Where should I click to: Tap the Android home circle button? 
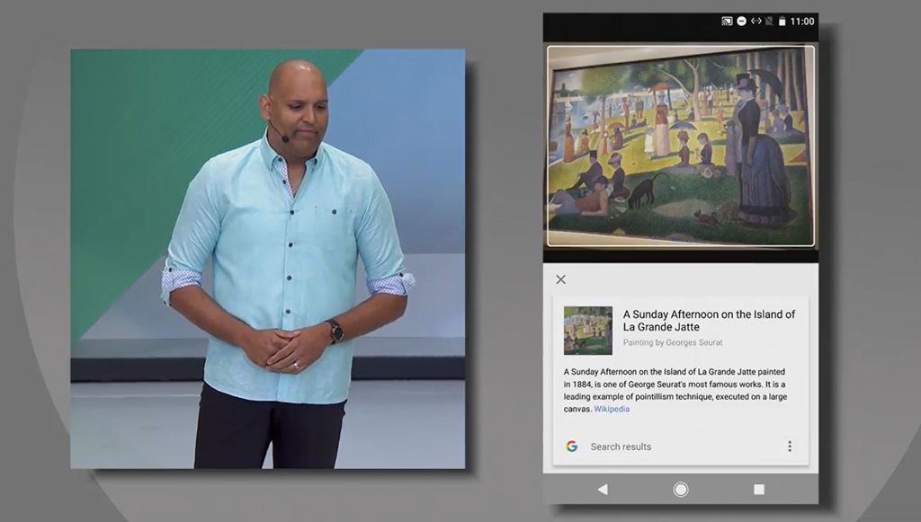(681, 489)
